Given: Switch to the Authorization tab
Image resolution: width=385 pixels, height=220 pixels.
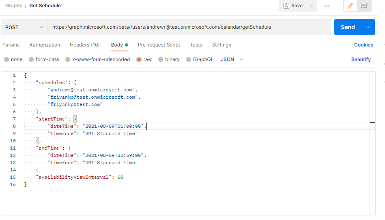Looking at the screenshot, I should click(45, 45).
